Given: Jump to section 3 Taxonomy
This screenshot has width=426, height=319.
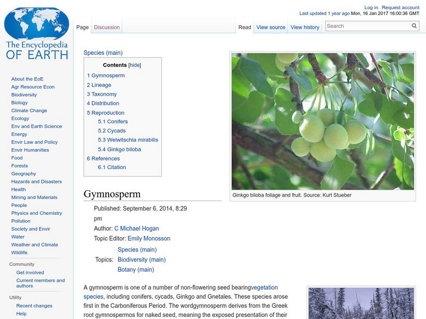Looking at the screenshot, I should 102,94.
